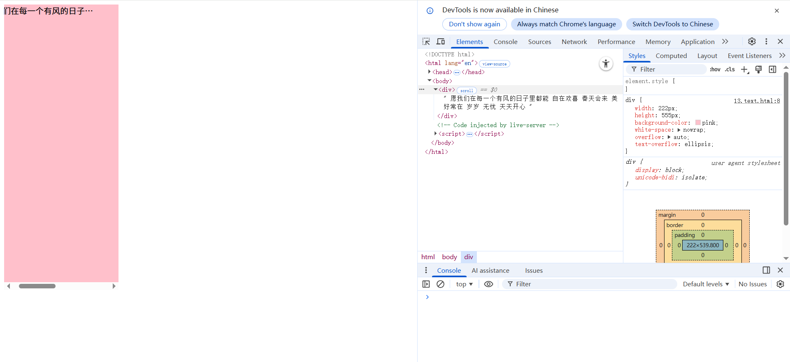Select the Layout tab
Screen dimensions: 790x362
pyautogui.click(x=707, y=56)
